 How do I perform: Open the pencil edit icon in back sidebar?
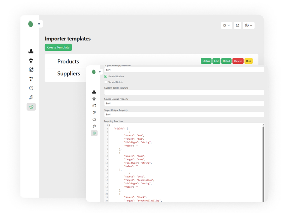31,70
